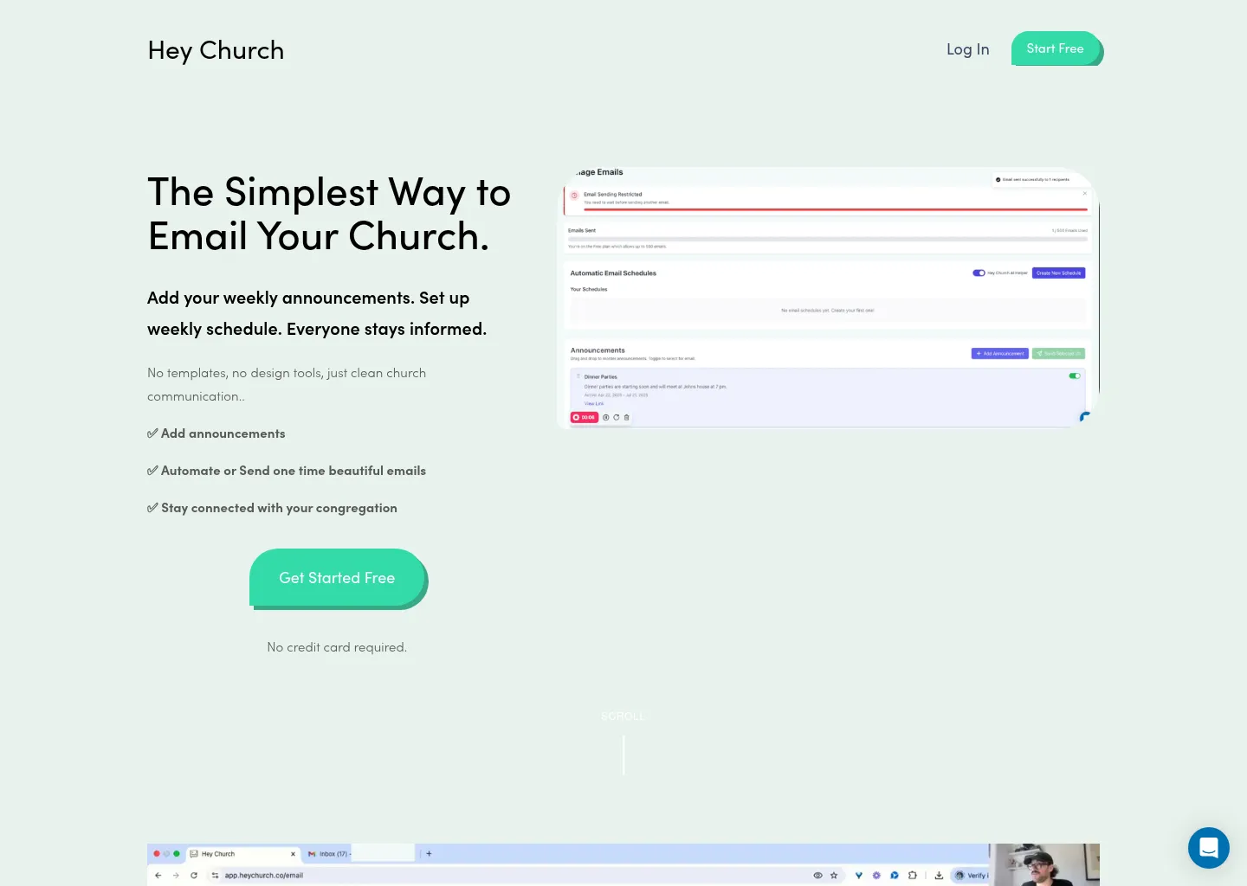Screen dimensions: 1247x886
Task: Click 'Automate or Send one time beautiful emails'
Action: pos(287,471)
